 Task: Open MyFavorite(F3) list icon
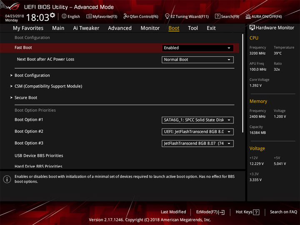[89, 16]
